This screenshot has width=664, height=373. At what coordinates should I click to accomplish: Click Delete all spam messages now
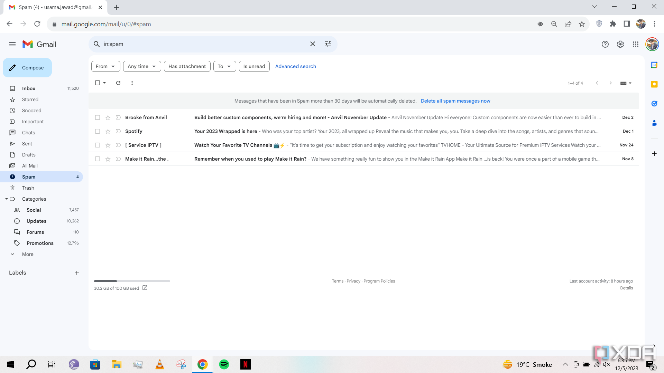point(455,101)
